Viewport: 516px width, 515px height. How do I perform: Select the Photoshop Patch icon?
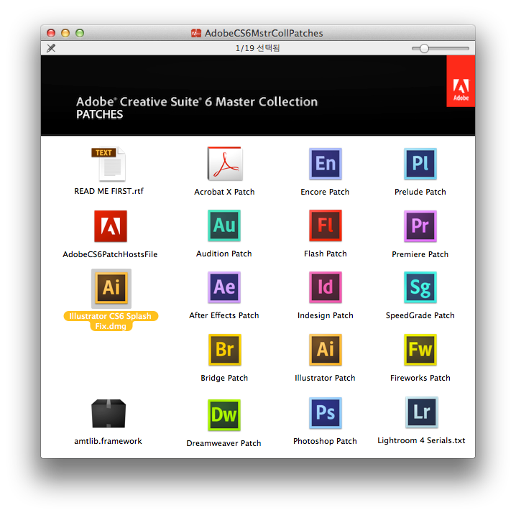point(326,413)
